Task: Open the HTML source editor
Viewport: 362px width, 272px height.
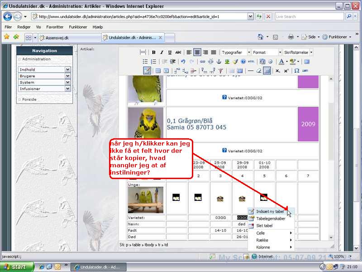Action: [251, 62]
